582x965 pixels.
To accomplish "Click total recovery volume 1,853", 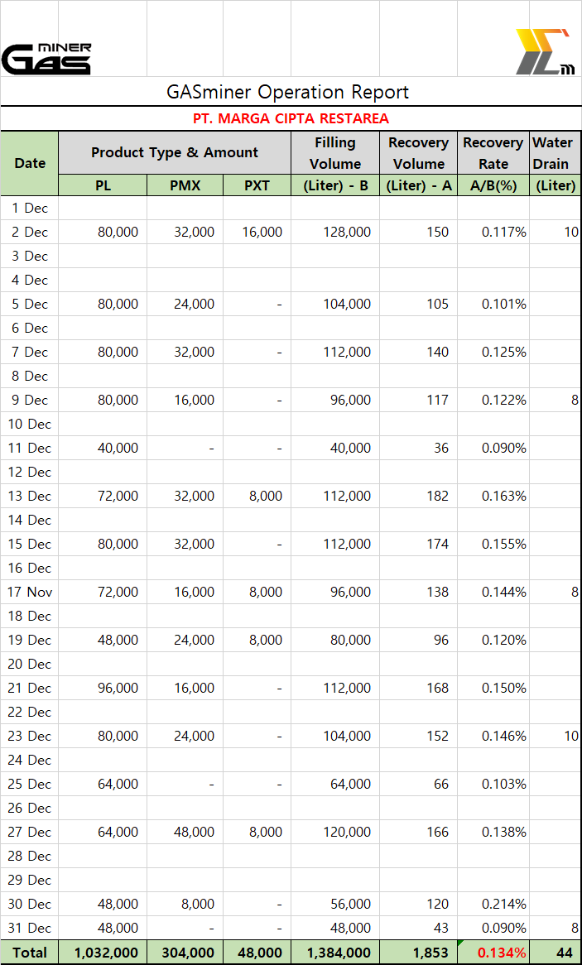I will point(418,953).
